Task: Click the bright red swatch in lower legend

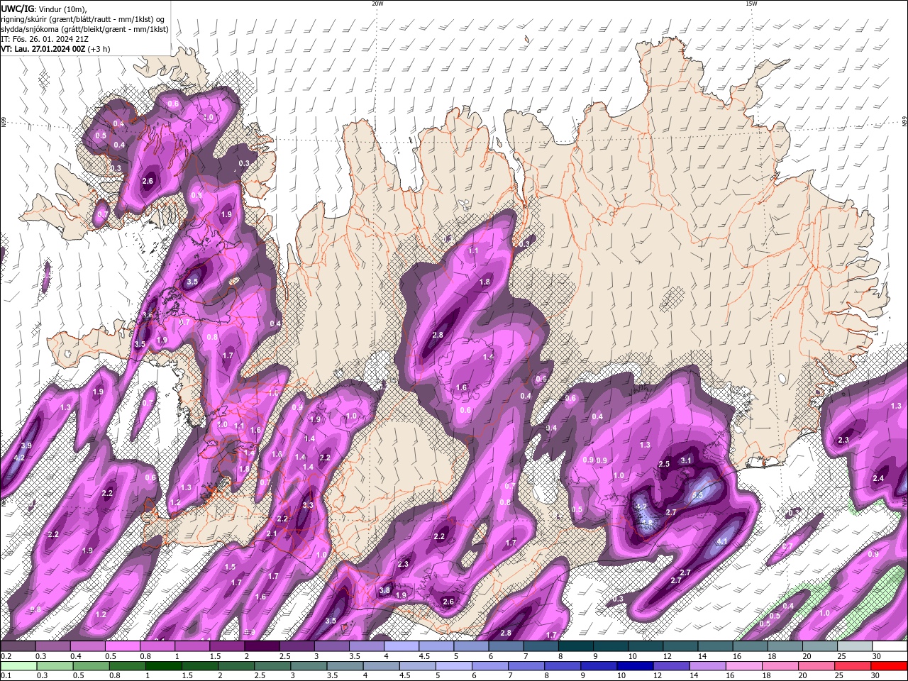Action: coord(890,666)
